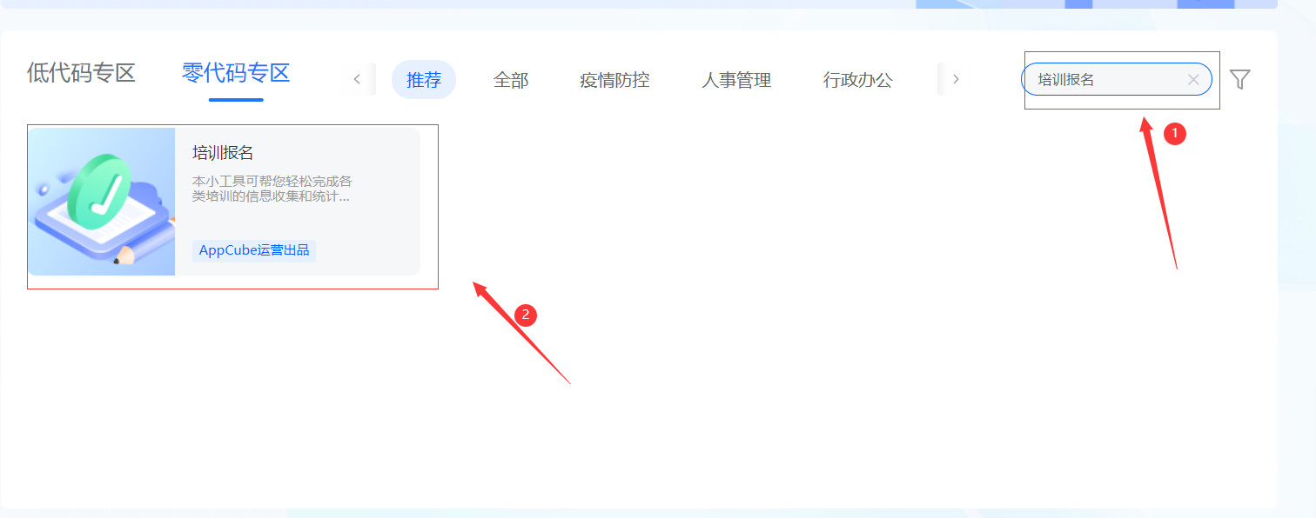This screenshot has height=518, width=1316.
Task: Click the red circle marker numbered 2
Action: click(525, 315)
